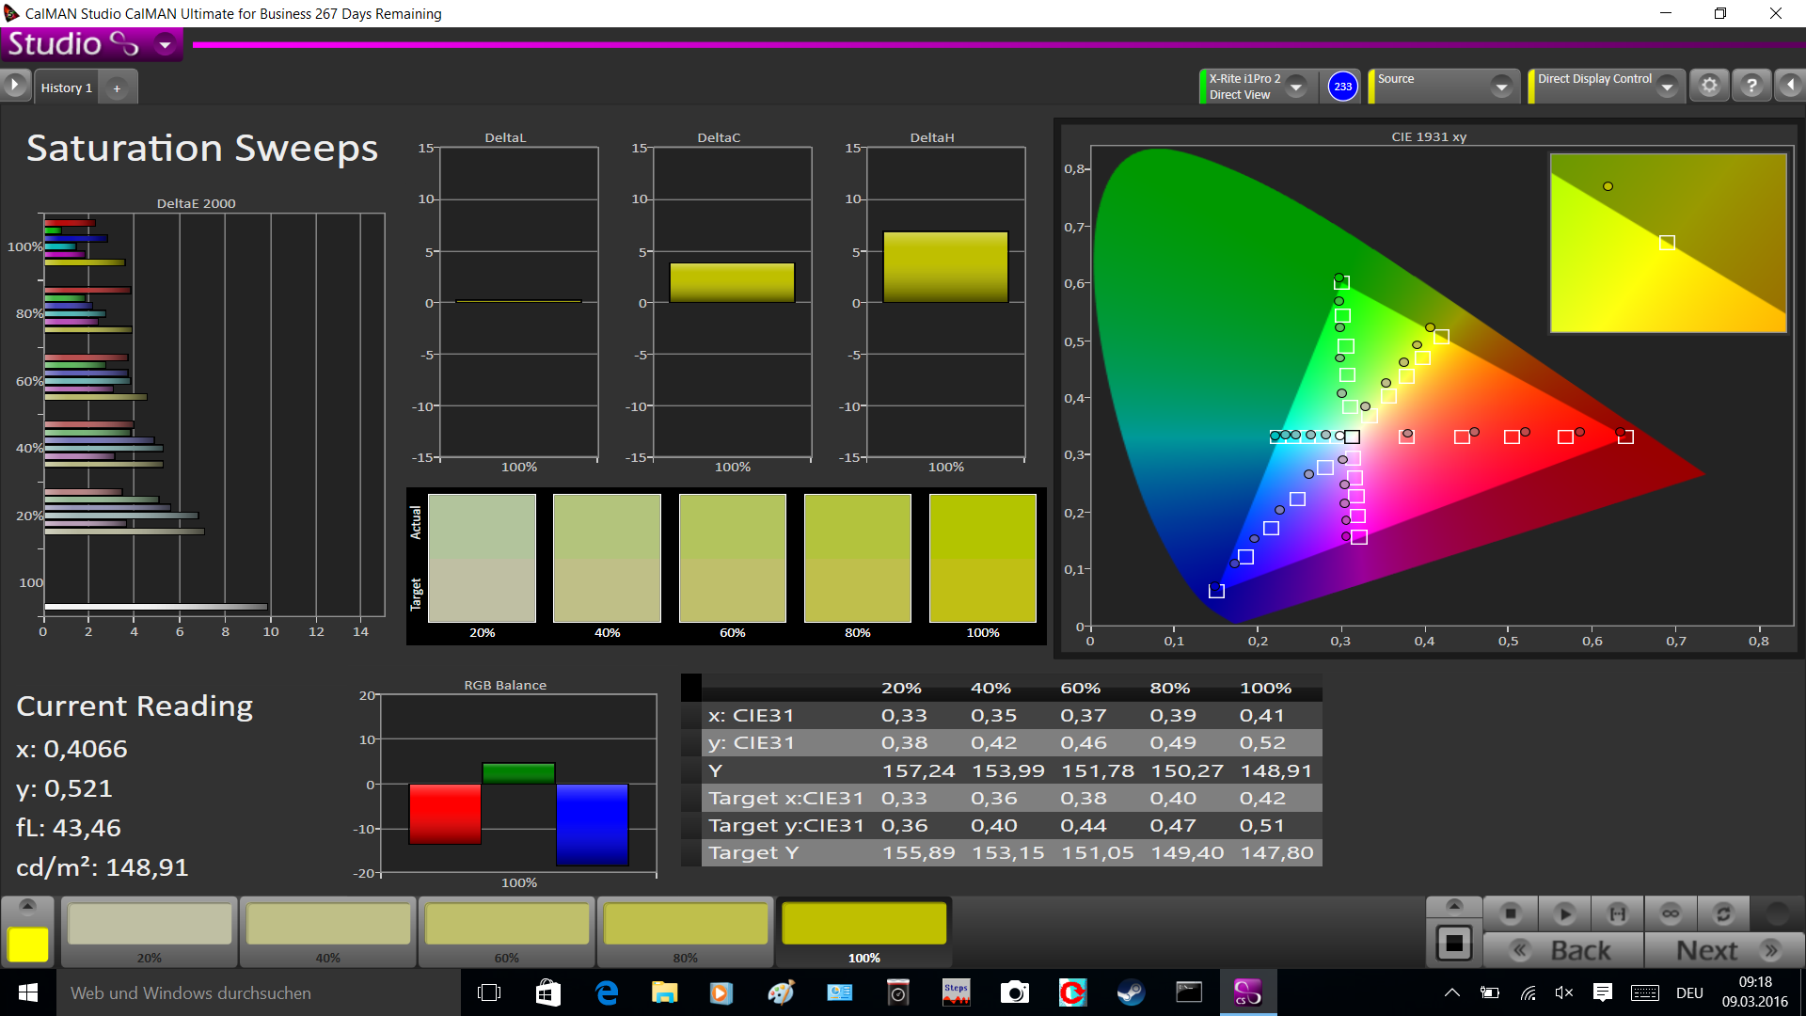
Task: Open Microsoft Edge from the taskbar
Action: coord(607,992)
